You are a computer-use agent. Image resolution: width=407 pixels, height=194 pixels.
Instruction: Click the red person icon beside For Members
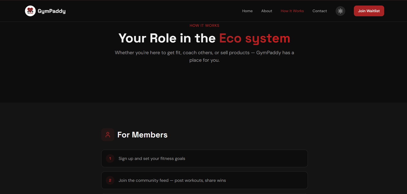point(108,135)
